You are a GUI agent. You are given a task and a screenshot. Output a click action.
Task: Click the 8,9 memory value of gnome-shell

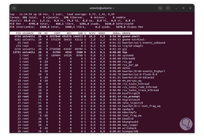103,37
